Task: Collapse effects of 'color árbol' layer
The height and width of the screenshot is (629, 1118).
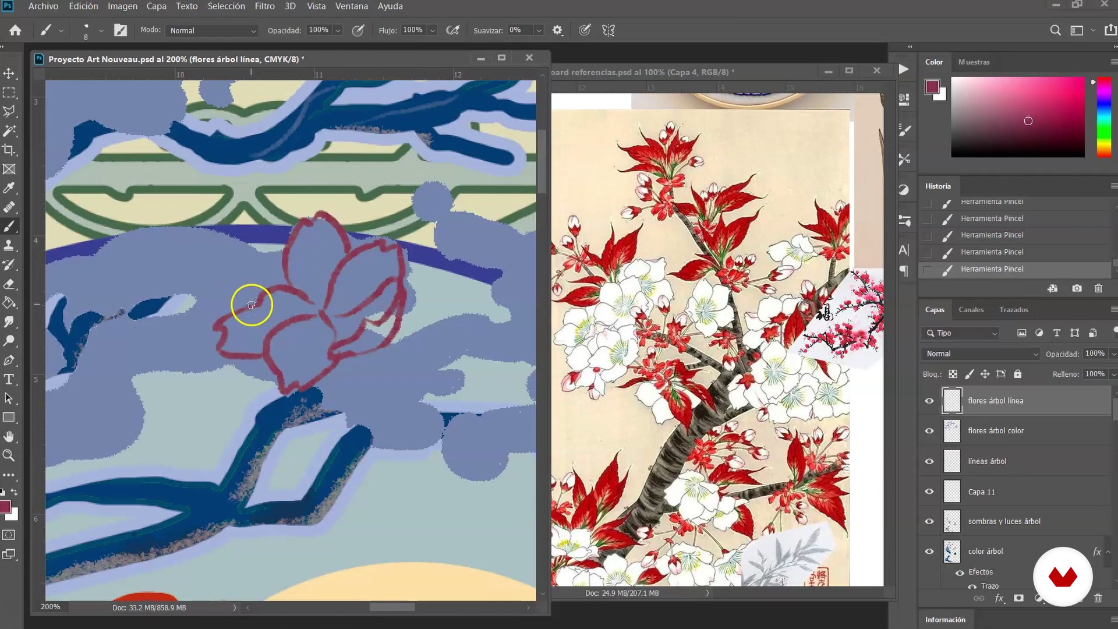Action: click(1108, 552)
